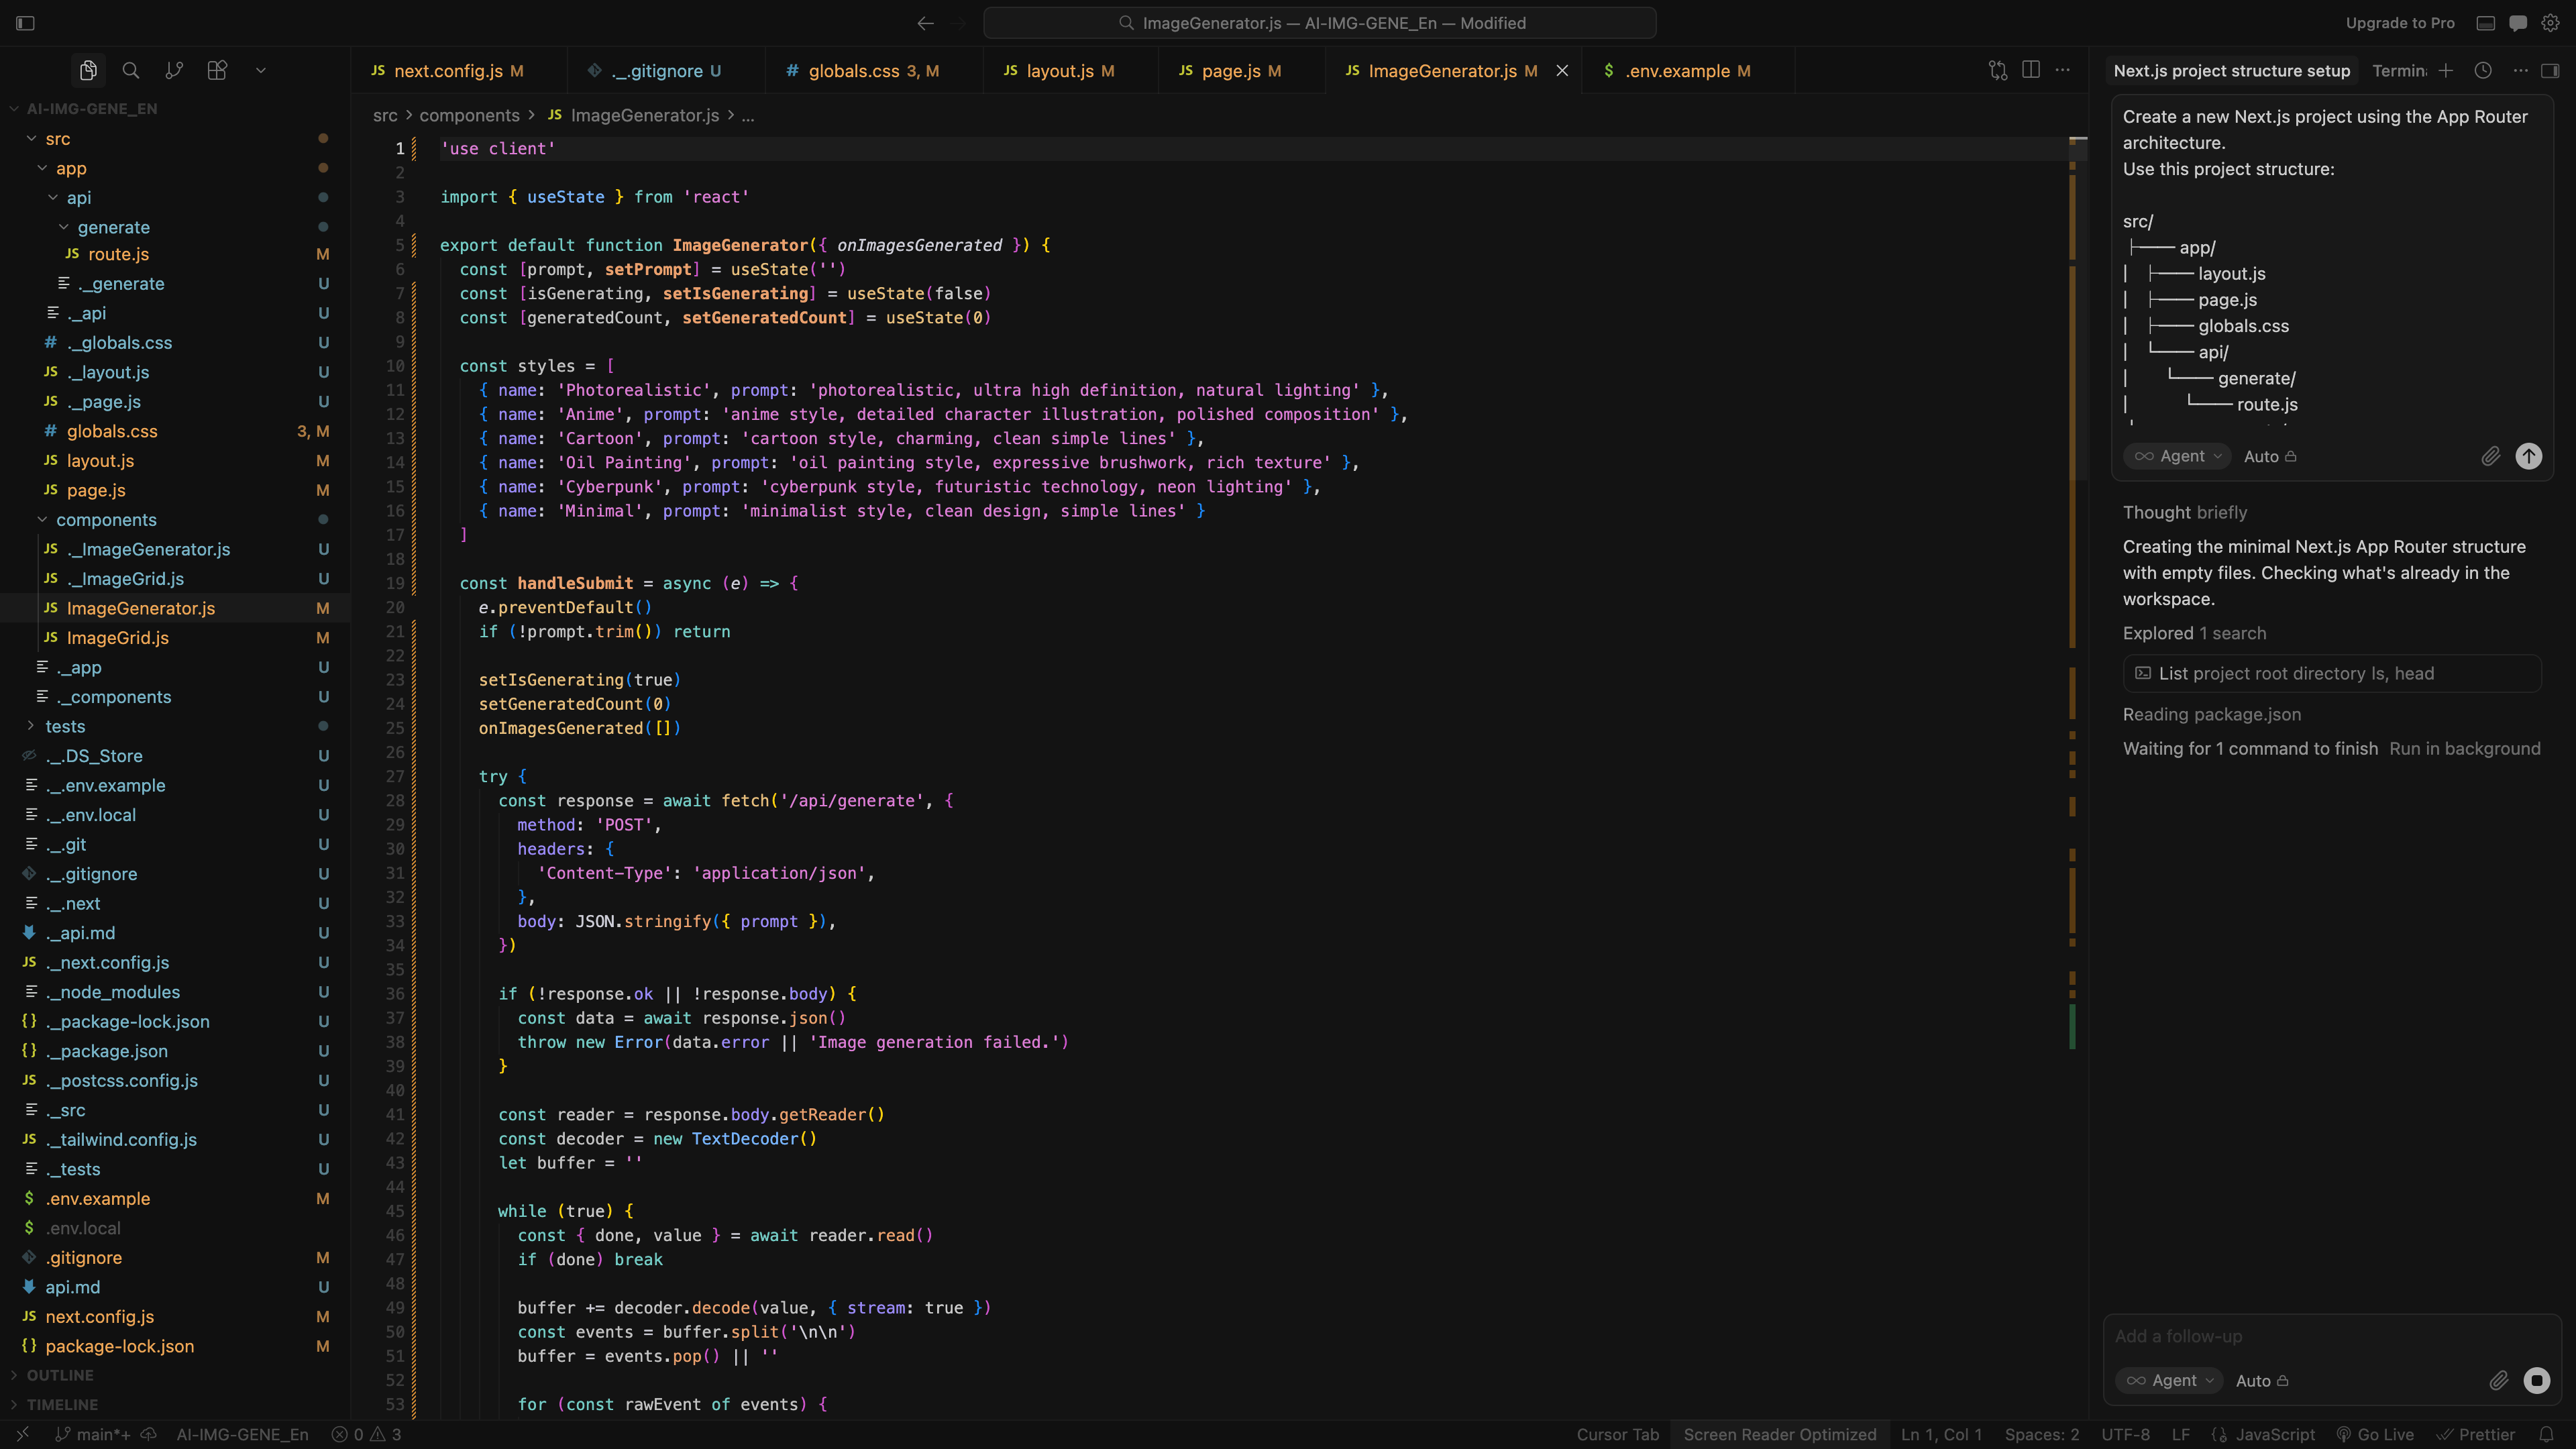2576x1449 pixels.
Task: Click Prettier status item
Action: tap(2475, 1435)
